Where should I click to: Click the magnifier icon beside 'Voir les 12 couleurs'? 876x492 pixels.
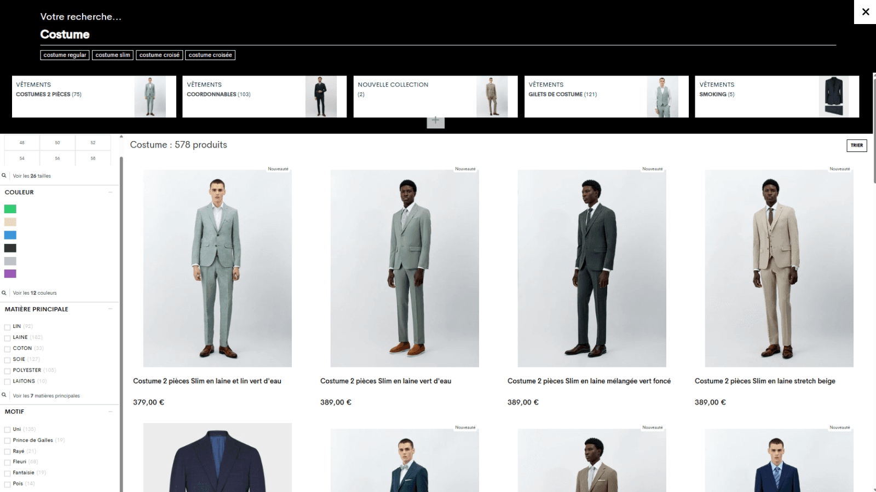click(x=5, y=292)
